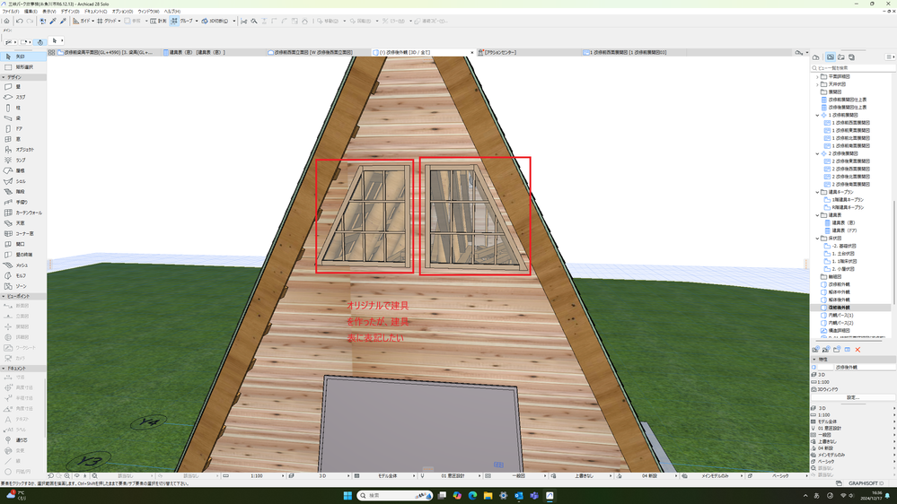Image resolution: width=897 pixels, height=504 pixels.
Task: Open the Edit (編集) menu
Action: (31, 12)
